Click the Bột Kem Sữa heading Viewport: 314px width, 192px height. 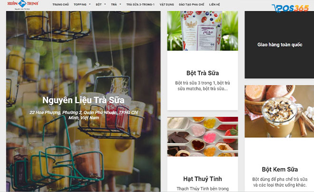click(x=280, y=169)
